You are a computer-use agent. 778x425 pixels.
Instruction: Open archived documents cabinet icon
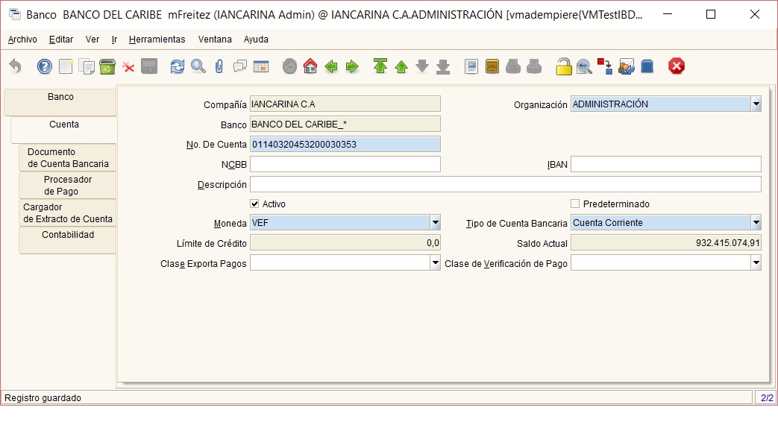[492, 66]
